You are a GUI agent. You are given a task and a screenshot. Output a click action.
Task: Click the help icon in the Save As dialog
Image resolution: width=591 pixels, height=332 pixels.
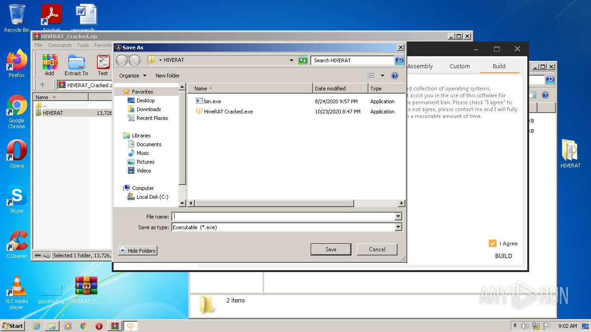395,76
